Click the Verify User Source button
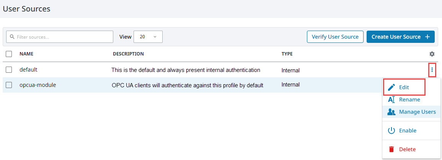 pyautogui.click(x=335, y=37)
